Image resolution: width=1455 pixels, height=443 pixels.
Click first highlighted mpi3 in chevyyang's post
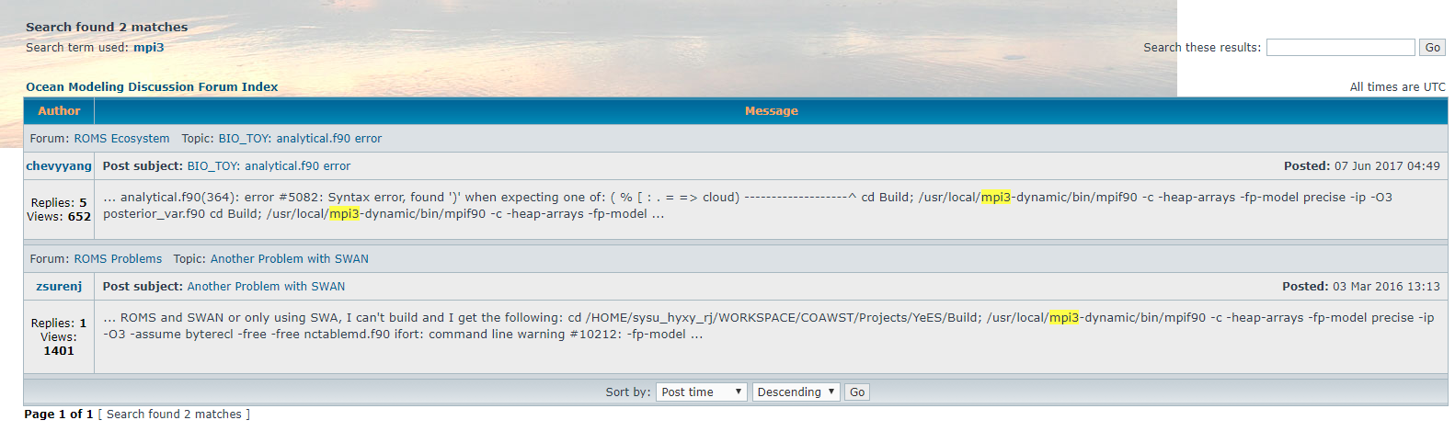pos(996,198)
